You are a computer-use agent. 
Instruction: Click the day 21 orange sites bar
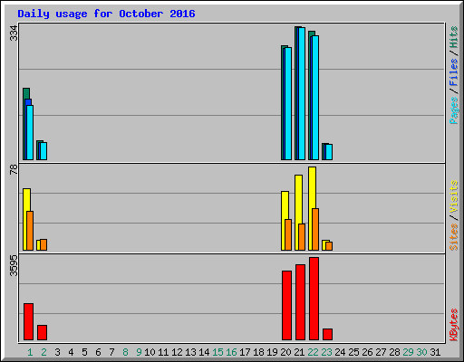[302, 237]
